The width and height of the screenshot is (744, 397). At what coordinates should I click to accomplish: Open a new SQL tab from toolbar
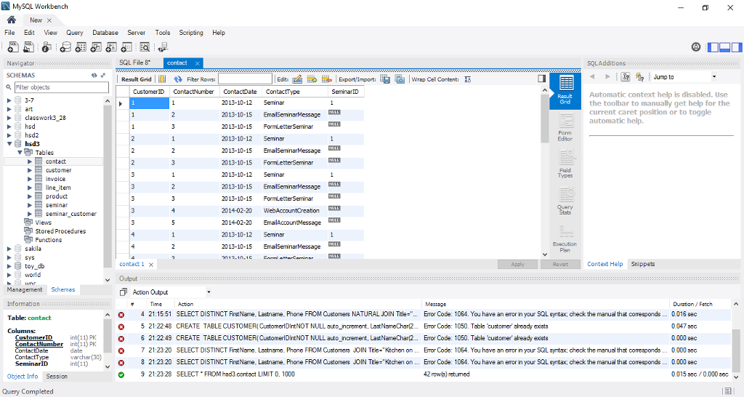coord(13,47)
